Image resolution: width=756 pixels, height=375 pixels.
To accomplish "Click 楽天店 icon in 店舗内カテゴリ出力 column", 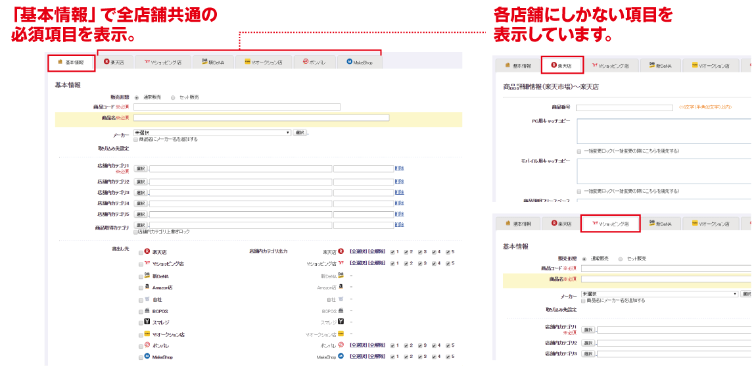I will (x=341, y=251).
